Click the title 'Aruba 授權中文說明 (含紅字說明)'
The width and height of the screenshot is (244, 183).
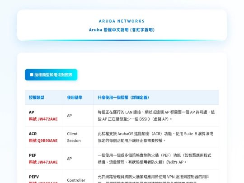(x=122, y=30)
